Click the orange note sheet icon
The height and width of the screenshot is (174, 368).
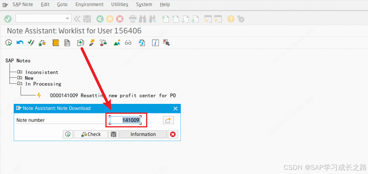[x=56, y=42]
